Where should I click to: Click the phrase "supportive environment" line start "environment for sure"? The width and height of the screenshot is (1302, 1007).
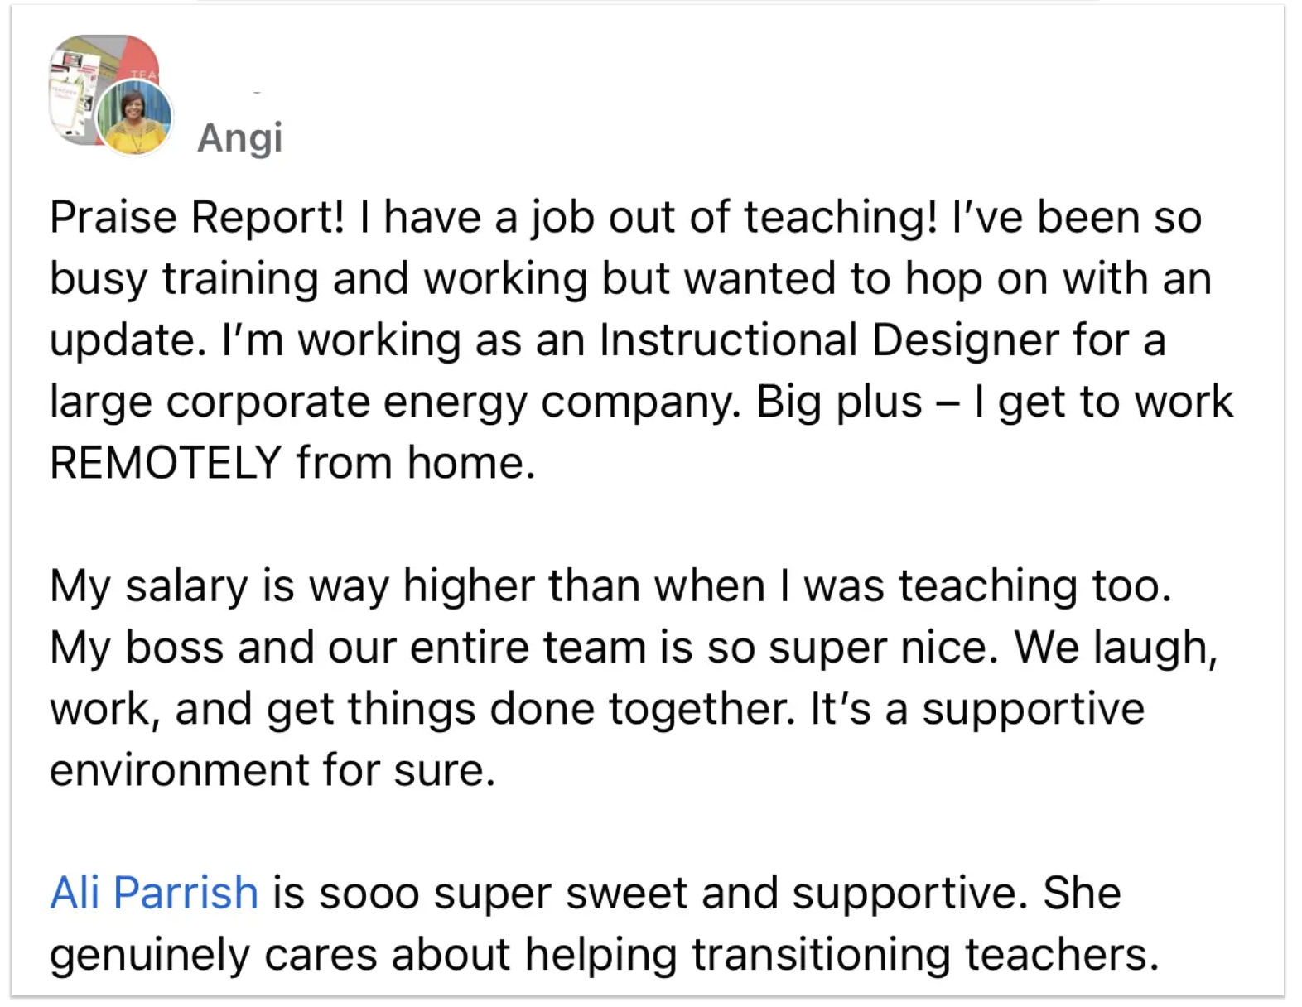pyautogui.click(x=272, y=770)
